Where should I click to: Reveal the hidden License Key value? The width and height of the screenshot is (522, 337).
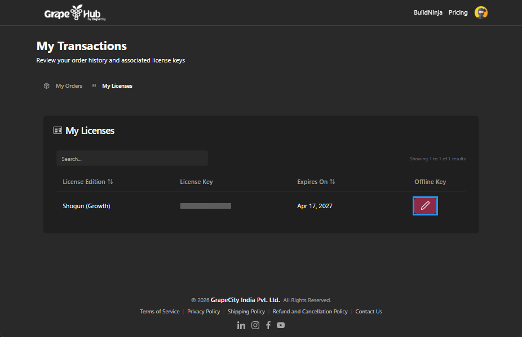click(x=205, y=205)
